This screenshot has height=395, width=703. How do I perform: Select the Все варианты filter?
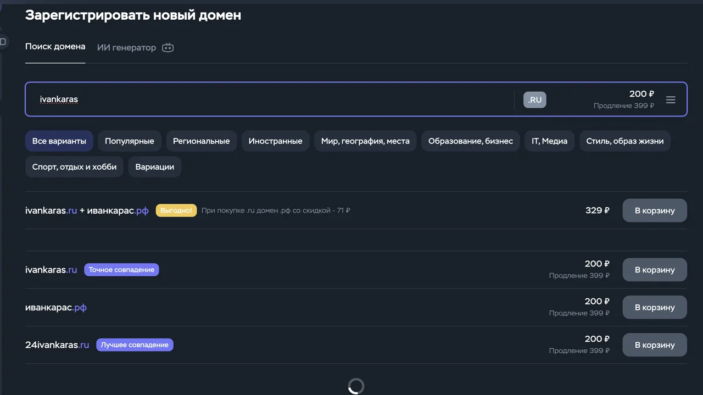[x=59, y=141]
